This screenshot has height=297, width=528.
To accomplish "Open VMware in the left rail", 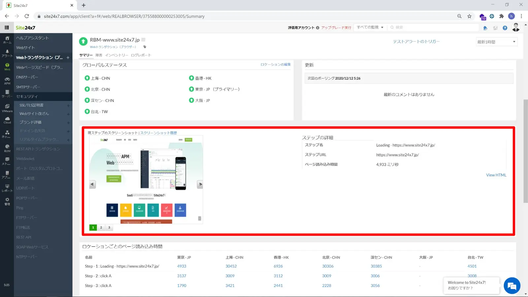I will click(7, 108).
